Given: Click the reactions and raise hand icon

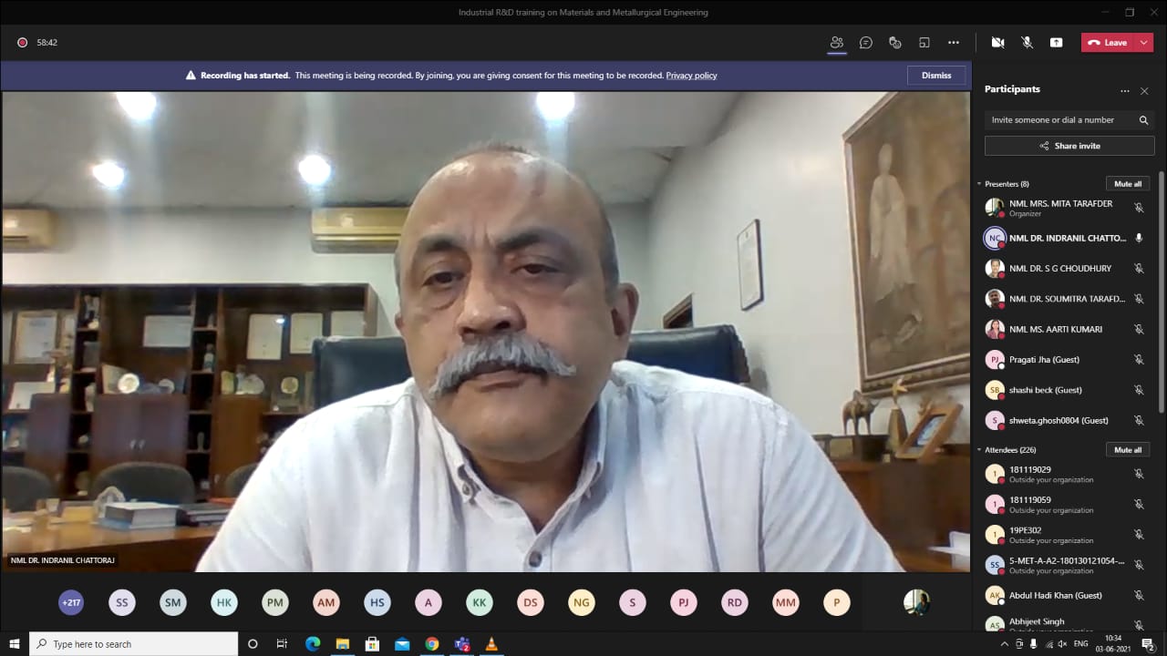Looking at the screenshot, I should (895, 43).
